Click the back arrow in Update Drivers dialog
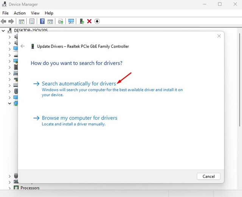242x197 pixels. tap(23, 46)
